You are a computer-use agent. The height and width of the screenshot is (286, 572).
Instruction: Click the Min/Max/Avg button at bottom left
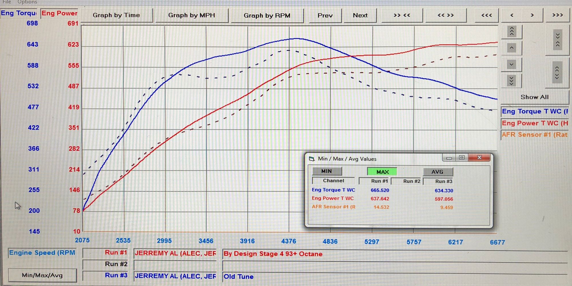[x=42, y=275]
